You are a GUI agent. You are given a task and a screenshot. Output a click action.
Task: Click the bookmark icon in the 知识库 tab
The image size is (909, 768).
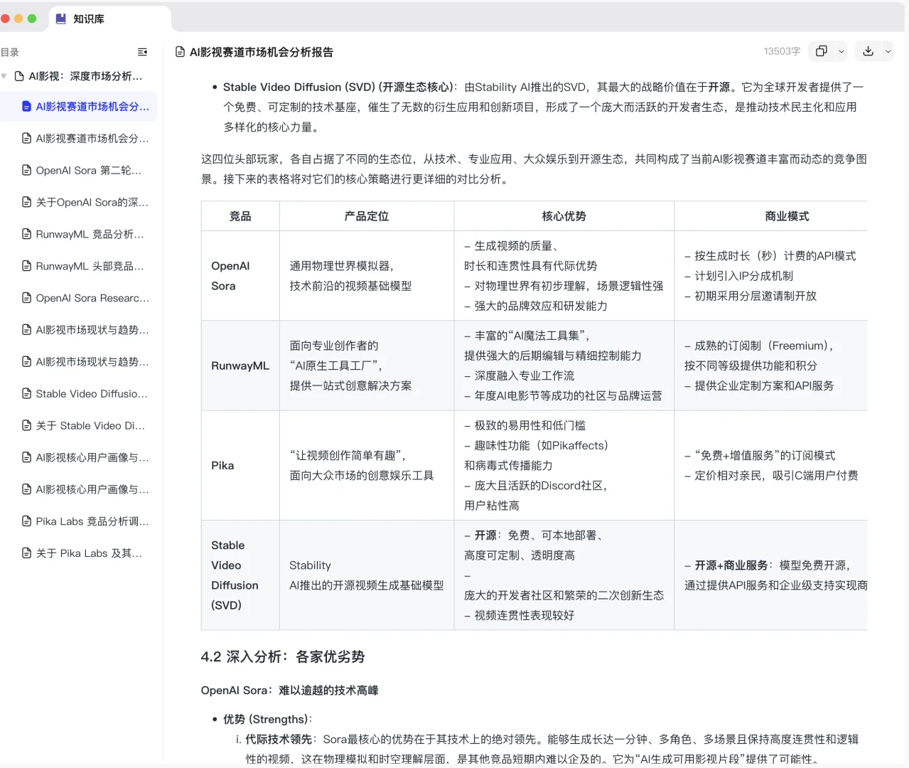click(60, 18)
